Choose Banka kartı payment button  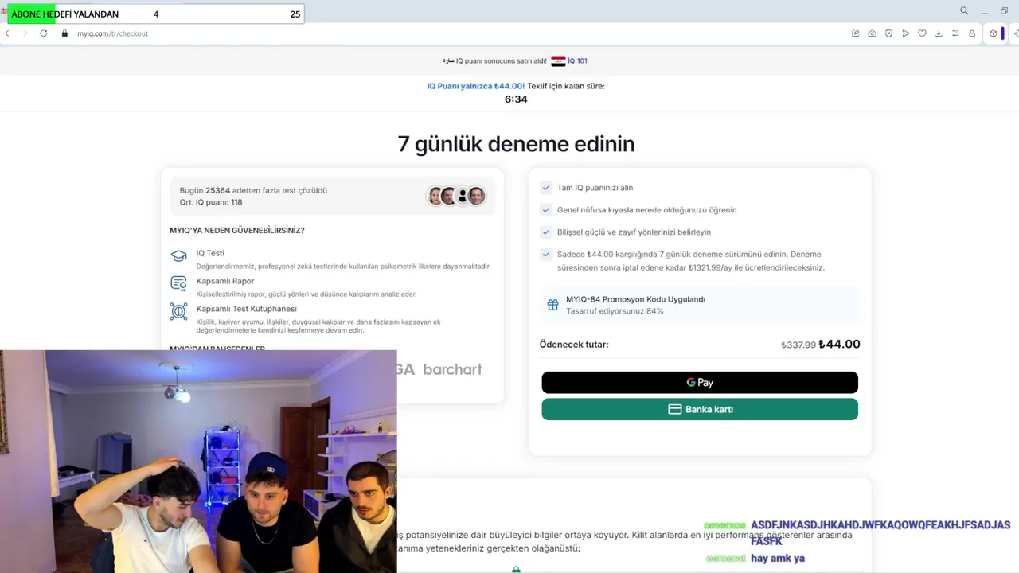point(700,409)
